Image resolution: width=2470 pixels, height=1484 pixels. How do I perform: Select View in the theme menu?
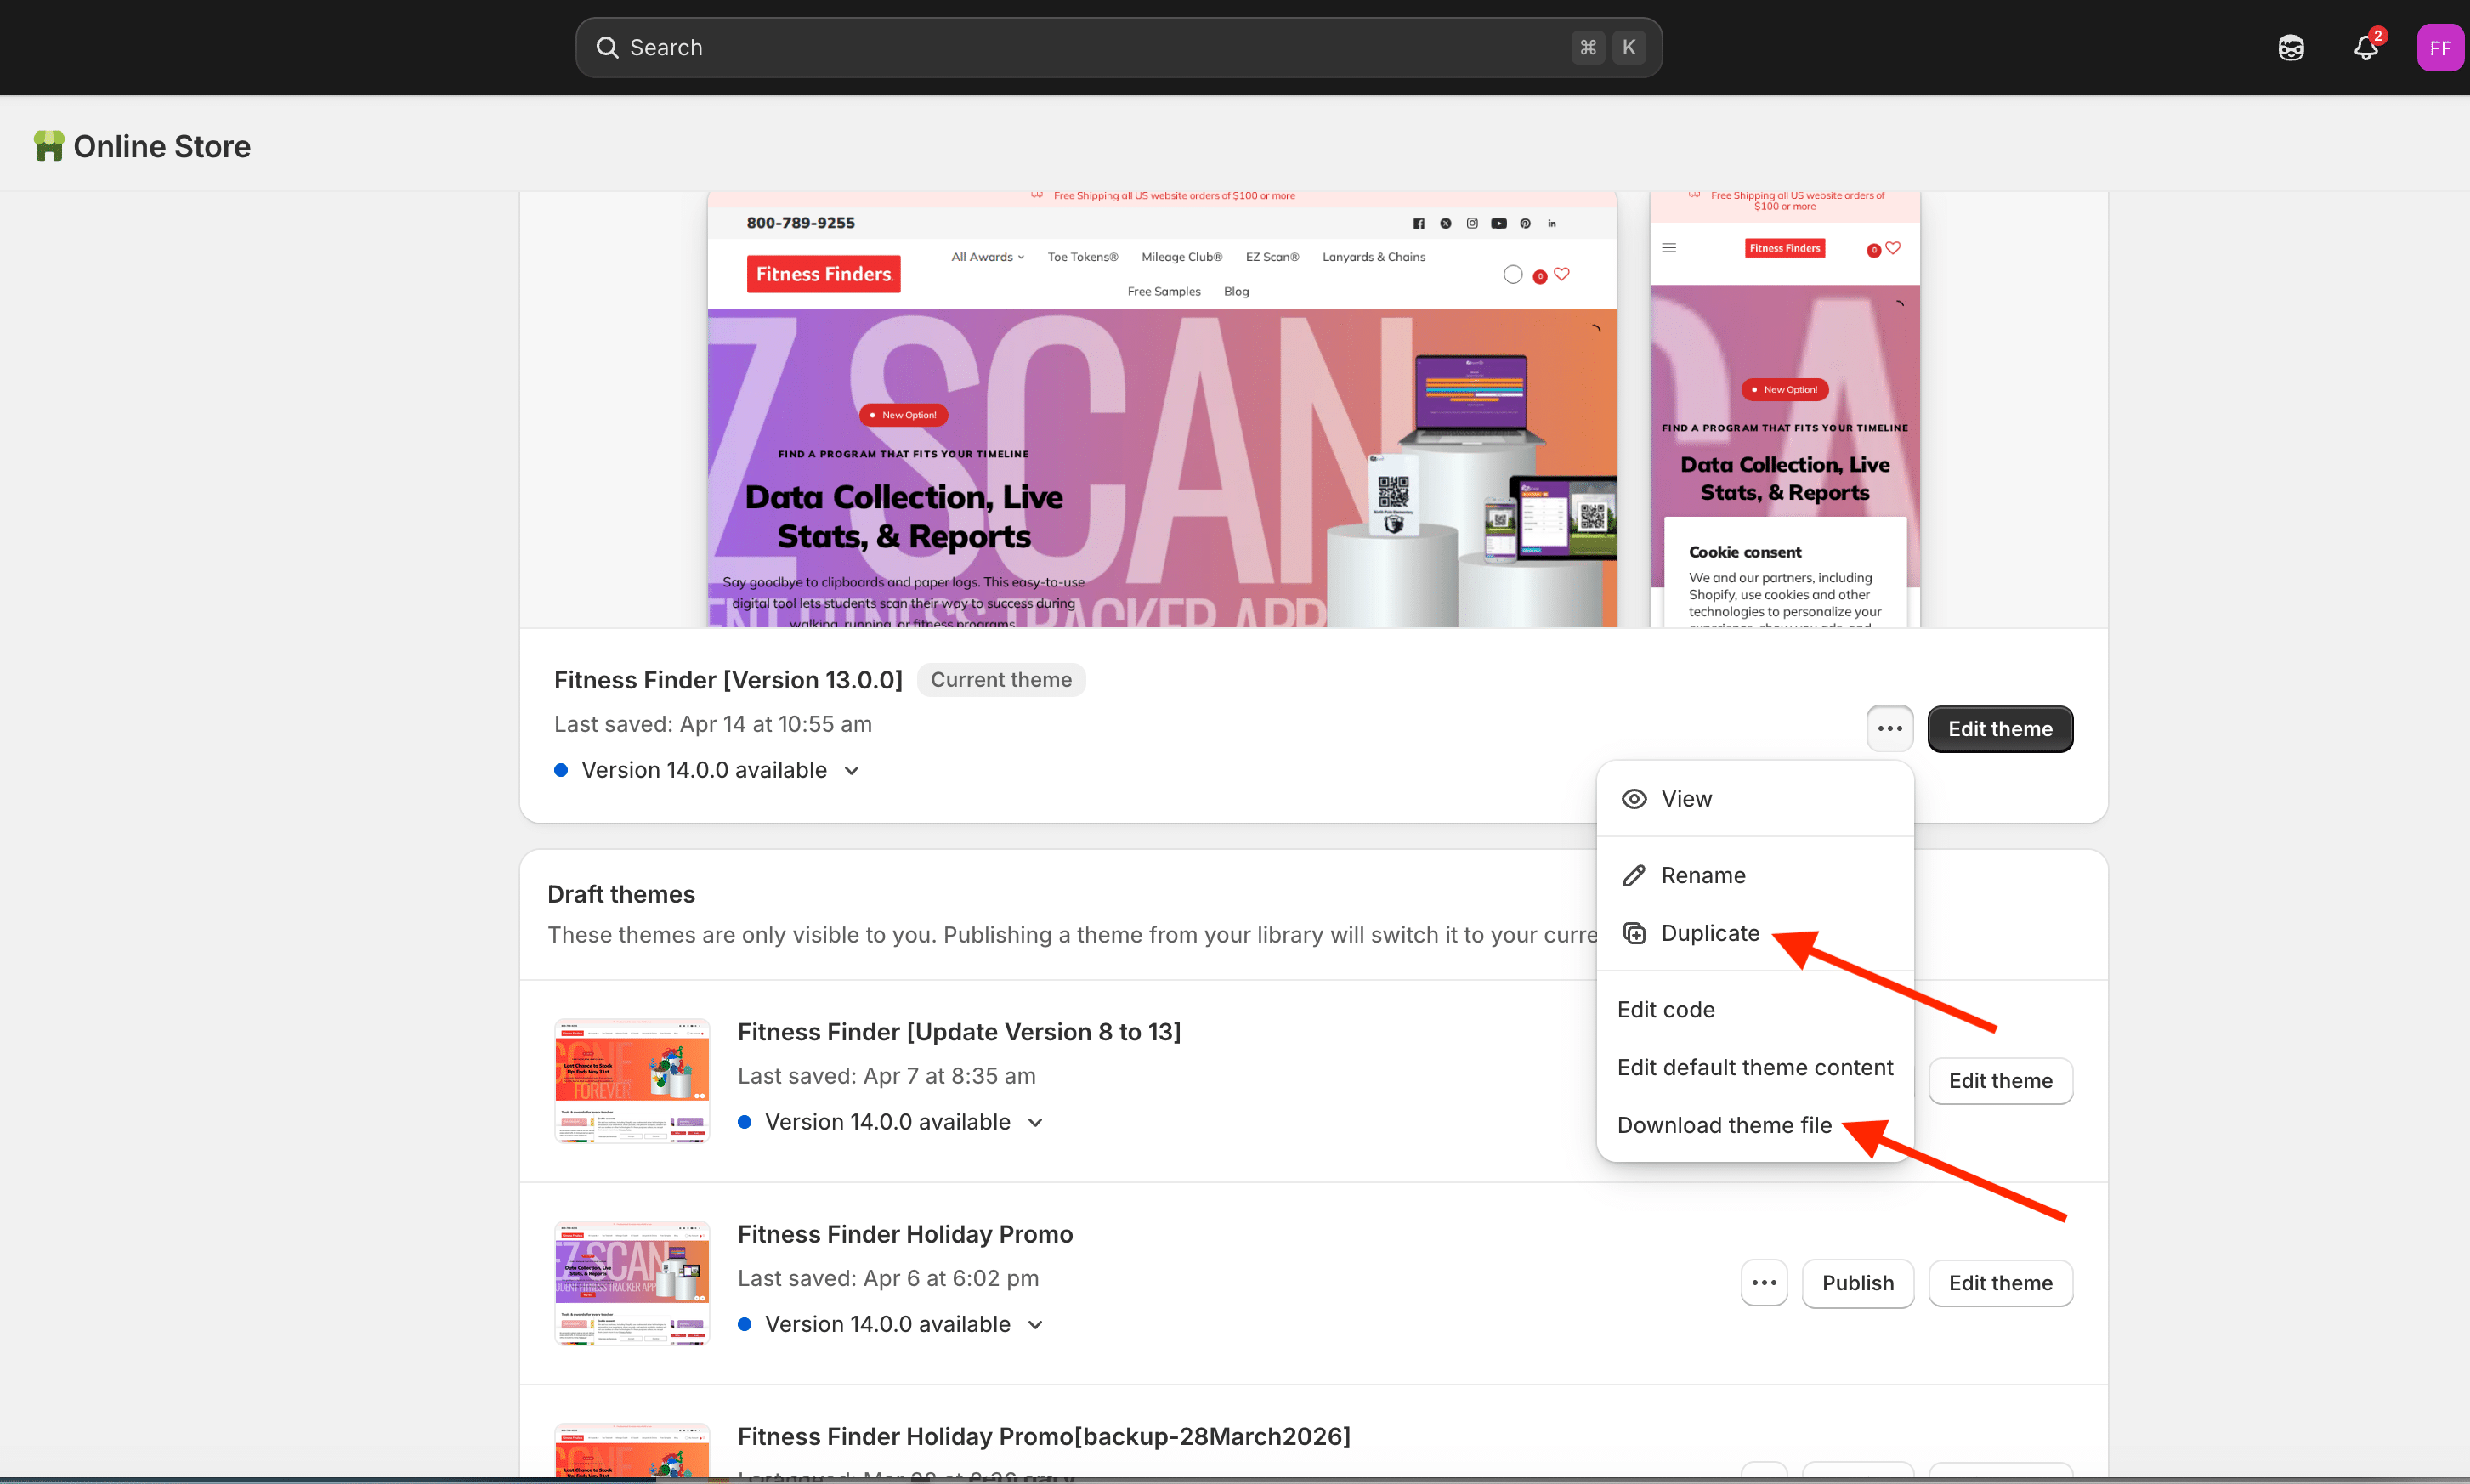[1686, 798]
